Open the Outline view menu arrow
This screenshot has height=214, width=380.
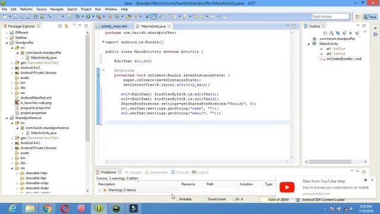(x=365, y=32)
